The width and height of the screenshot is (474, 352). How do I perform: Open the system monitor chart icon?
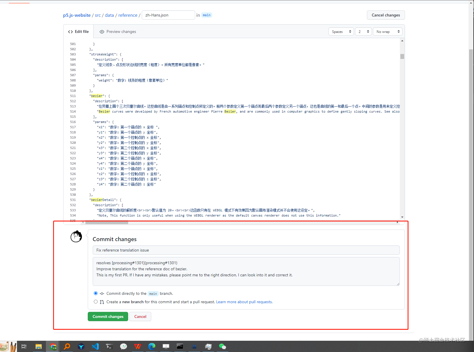[208, 346]
